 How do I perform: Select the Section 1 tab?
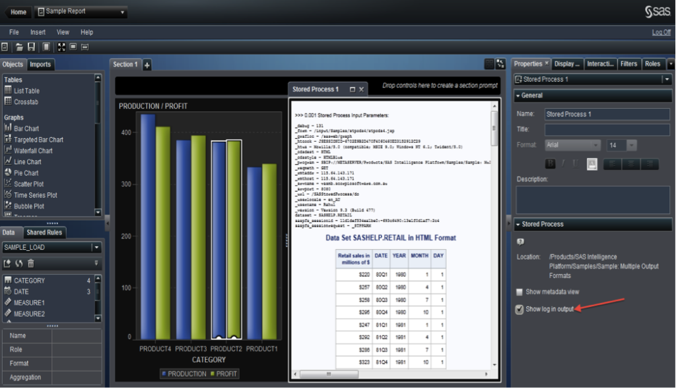(125, 65)
